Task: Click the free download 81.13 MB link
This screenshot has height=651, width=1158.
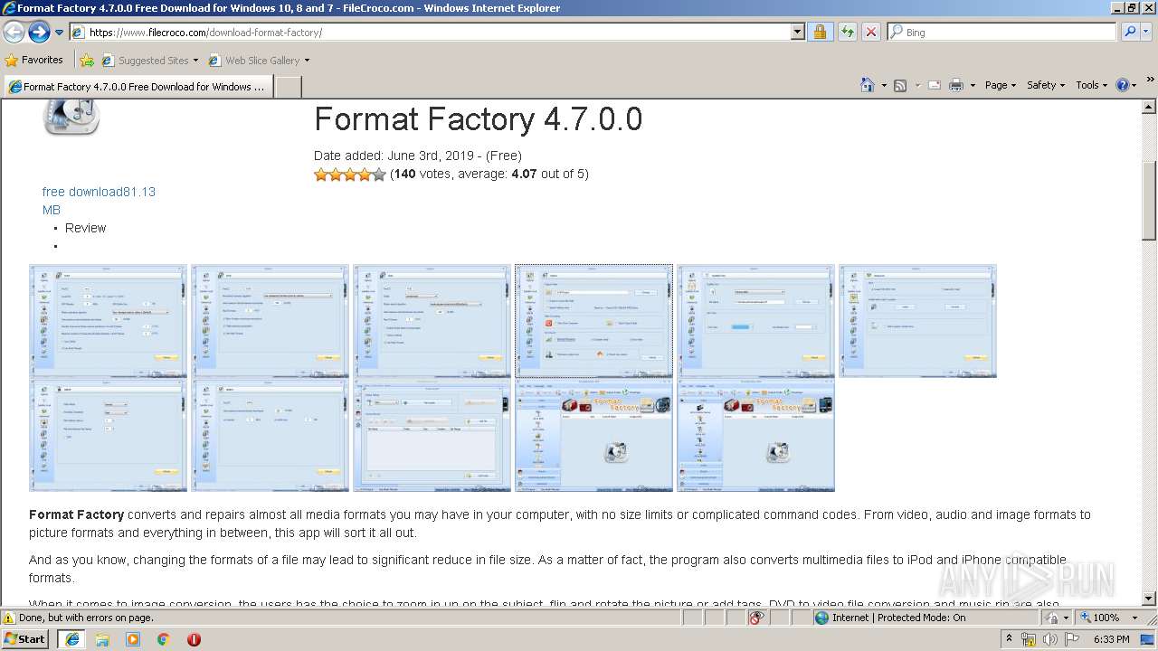Action: [x=99, y=201]
